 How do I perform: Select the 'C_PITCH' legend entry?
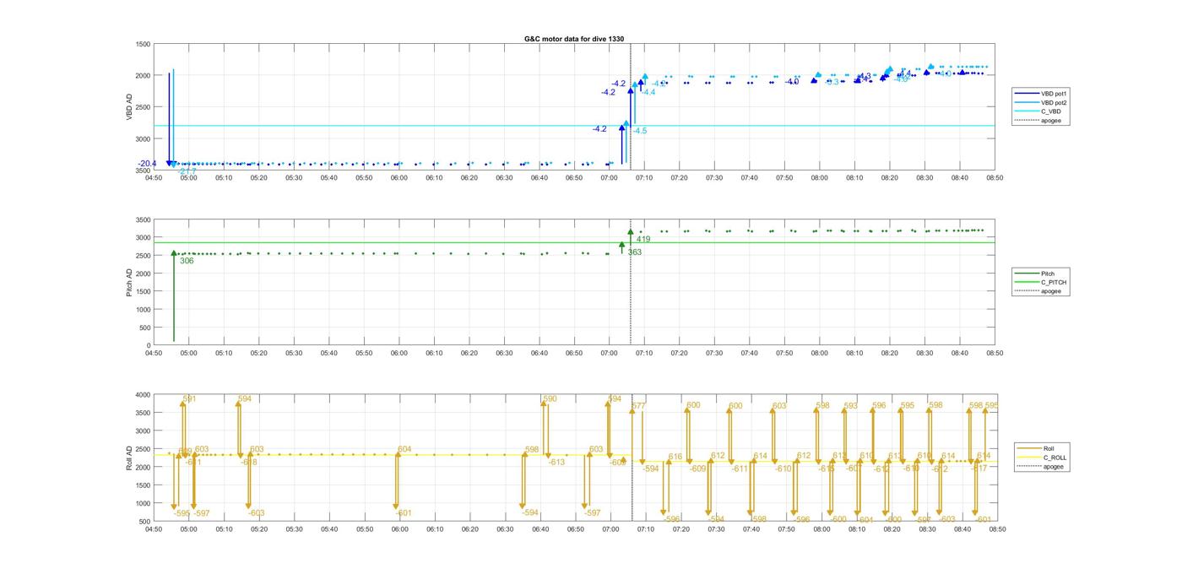tap(1054, 282)
